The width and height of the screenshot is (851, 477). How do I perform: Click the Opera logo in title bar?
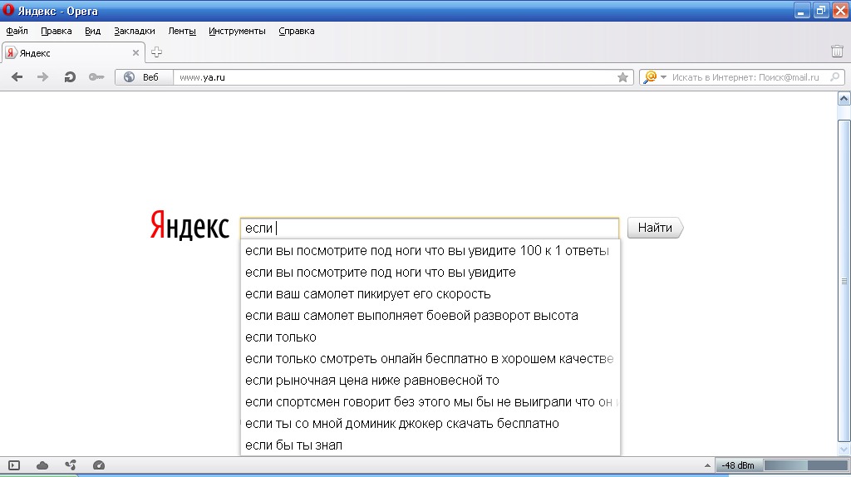click(8, 10)
